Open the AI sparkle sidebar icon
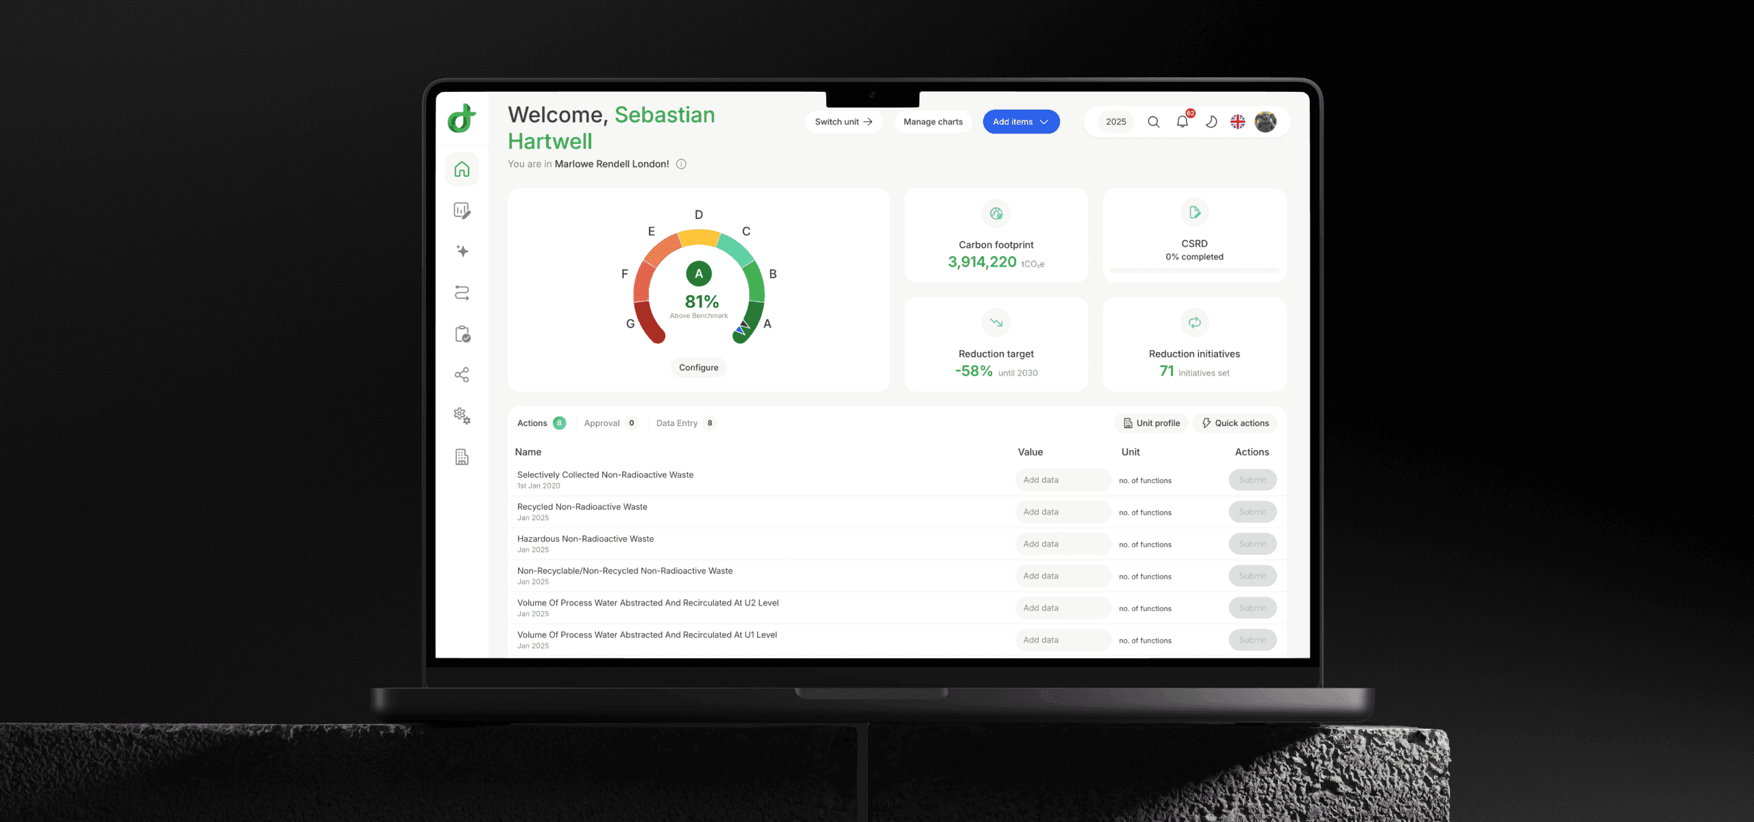1754x822 pixels. (462, 251)
